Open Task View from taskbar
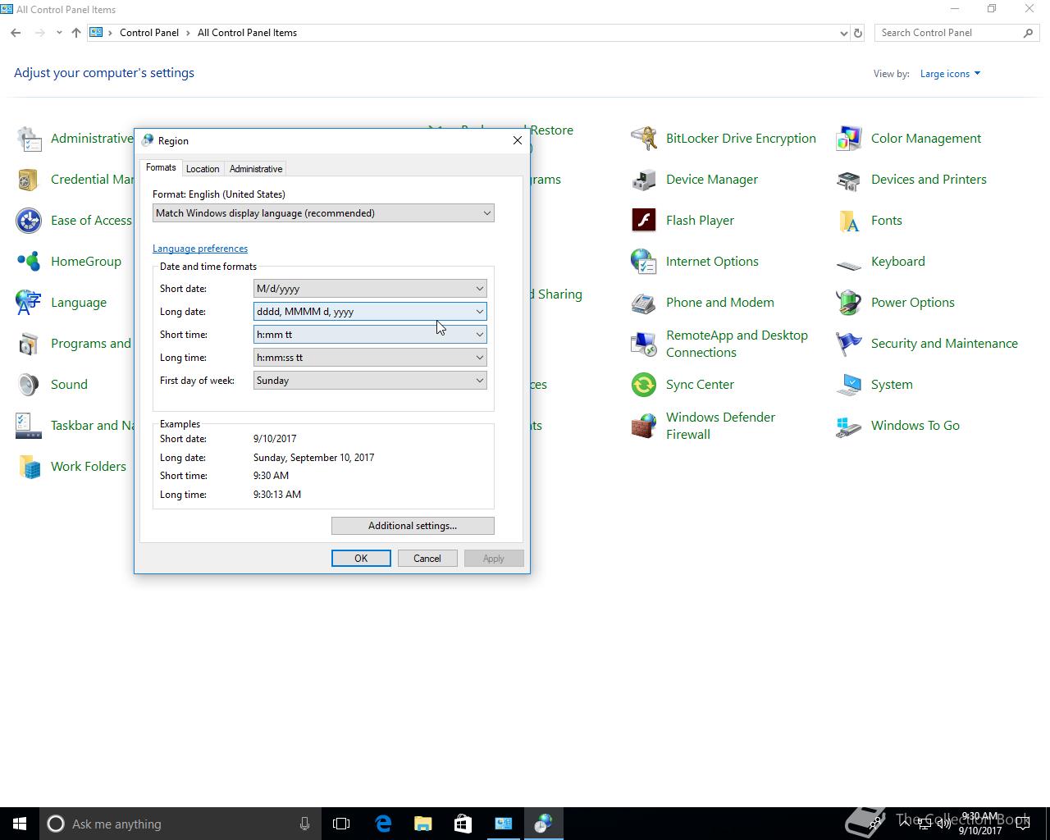Screen dimensions: 1050x840 (341, 824)
